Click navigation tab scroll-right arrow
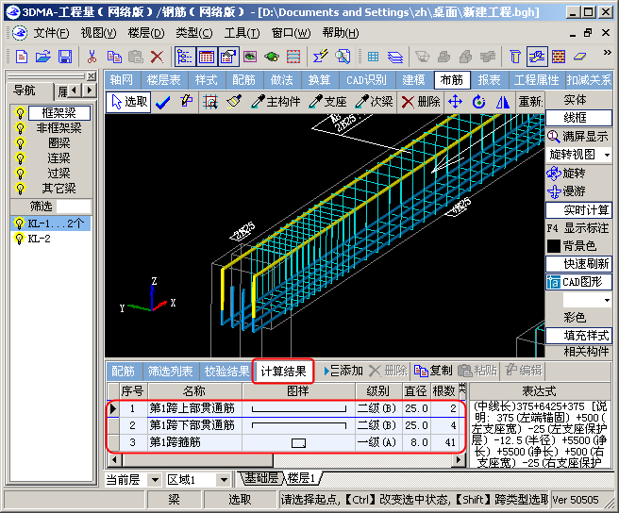This screenshot has height=513, width=619. (x=90, y=91)
